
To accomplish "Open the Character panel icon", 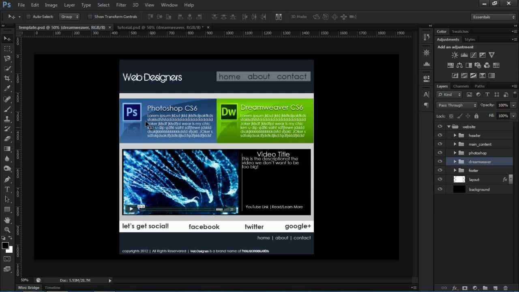I will [x=426, y=94].
